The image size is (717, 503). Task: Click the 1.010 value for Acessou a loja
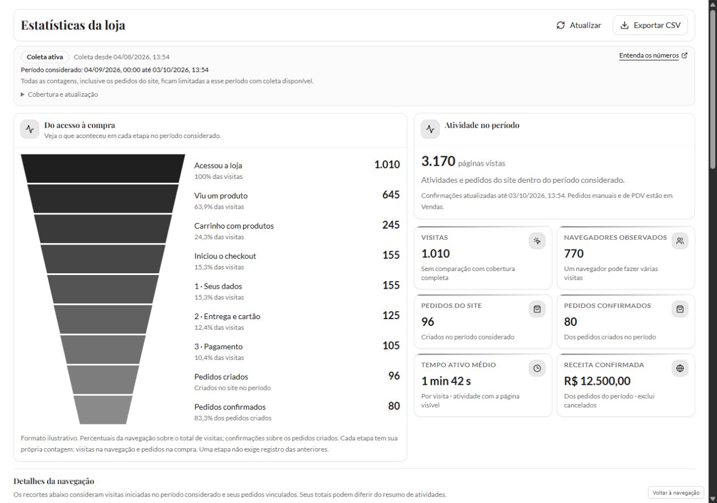[387, 165]
